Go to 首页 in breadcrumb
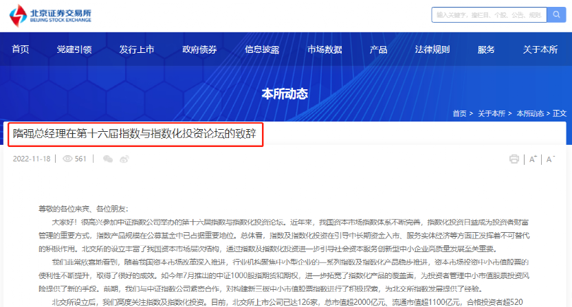 [459, 113]
